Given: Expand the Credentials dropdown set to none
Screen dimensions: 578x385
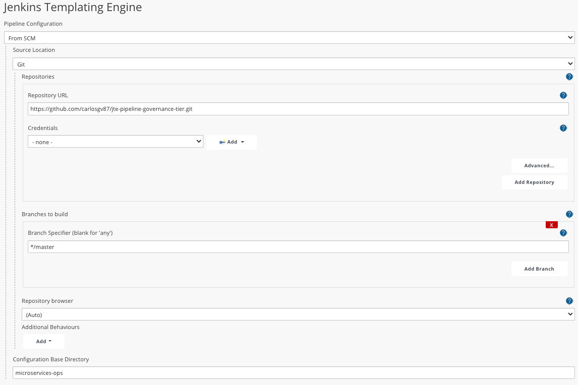Looking at the screenshot, I should [115, 142].
